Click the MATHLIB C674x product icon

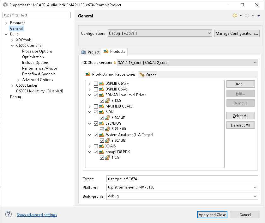[102, 106]
